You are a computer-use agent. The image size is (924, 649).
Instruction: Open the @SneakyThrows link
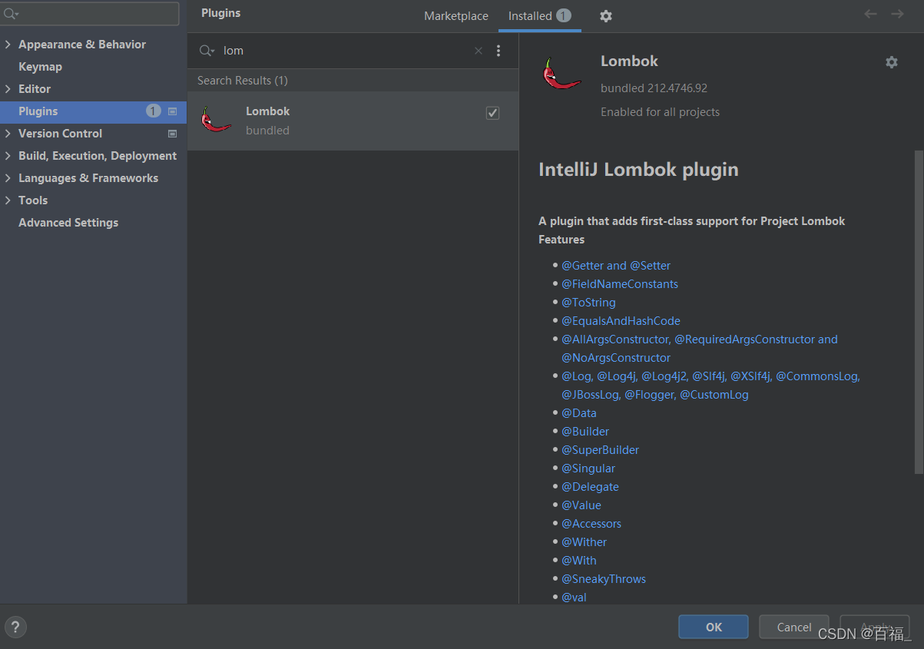pyautogui.click(x=604, y=579)
